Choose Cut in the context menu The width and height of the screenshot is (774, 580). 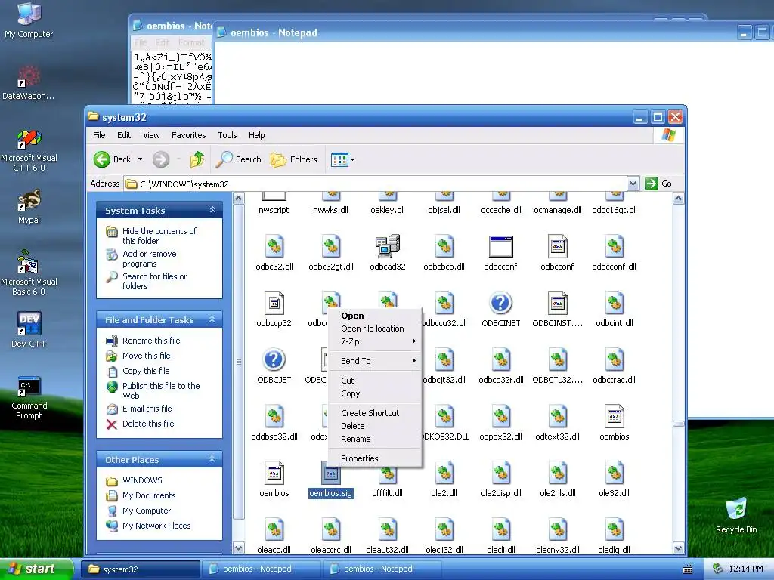tap(375, 381)
